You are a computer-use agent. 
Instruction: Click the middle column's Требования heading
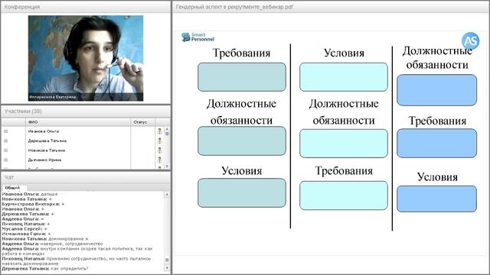click(x=344, y=171)
